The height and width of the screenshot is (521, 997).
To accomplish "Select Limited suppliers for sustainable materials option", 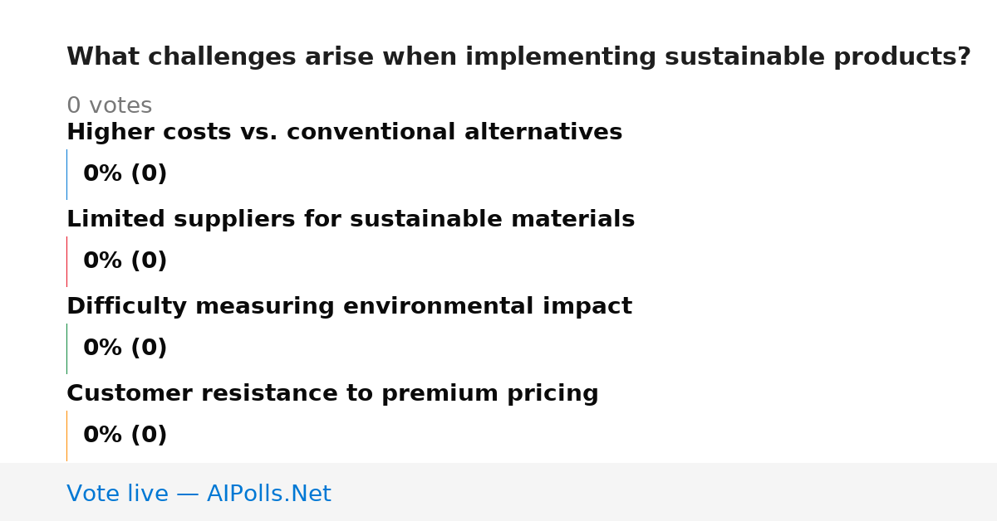I will point(351,219).
